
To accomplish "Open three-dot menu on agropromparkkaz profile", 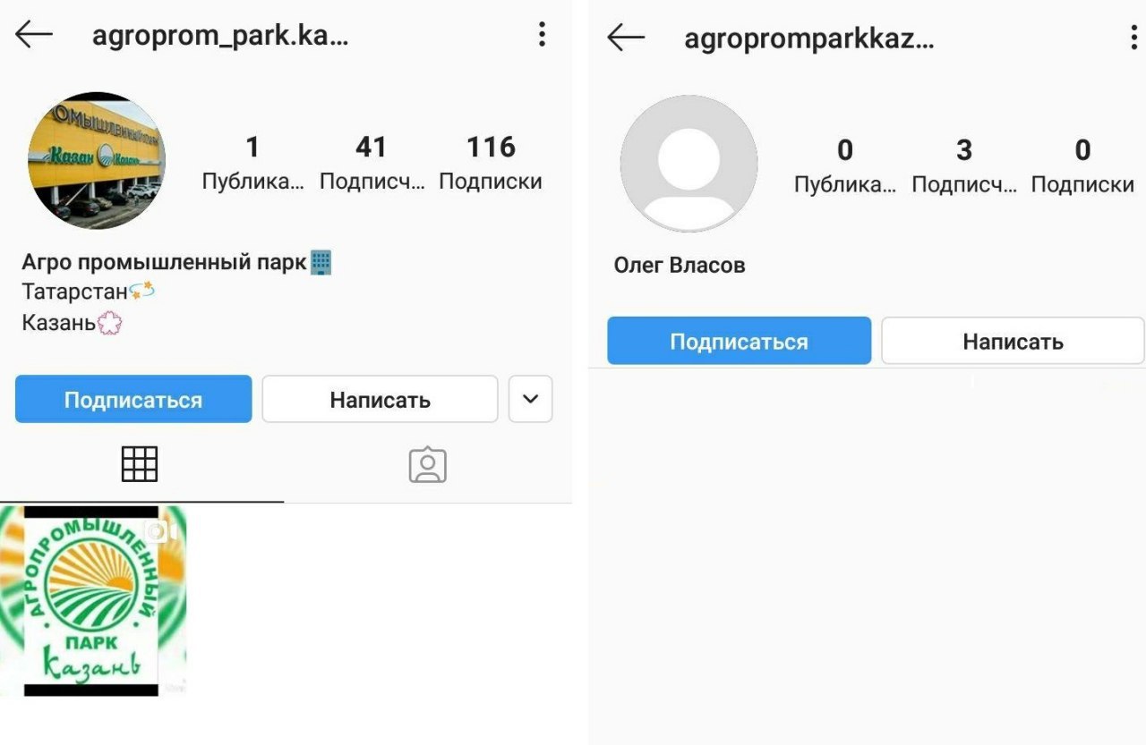I will tap(1134, 38).
